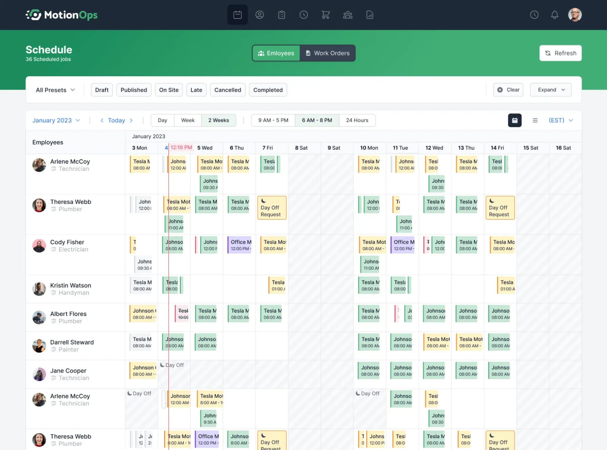
Task: Select the 9 AM - 5 PM range
Action: pos(273,120)
